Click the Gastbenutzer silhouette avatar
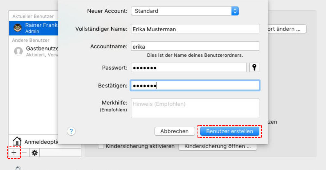Screen dimensions: 326x170 (18, 51)
